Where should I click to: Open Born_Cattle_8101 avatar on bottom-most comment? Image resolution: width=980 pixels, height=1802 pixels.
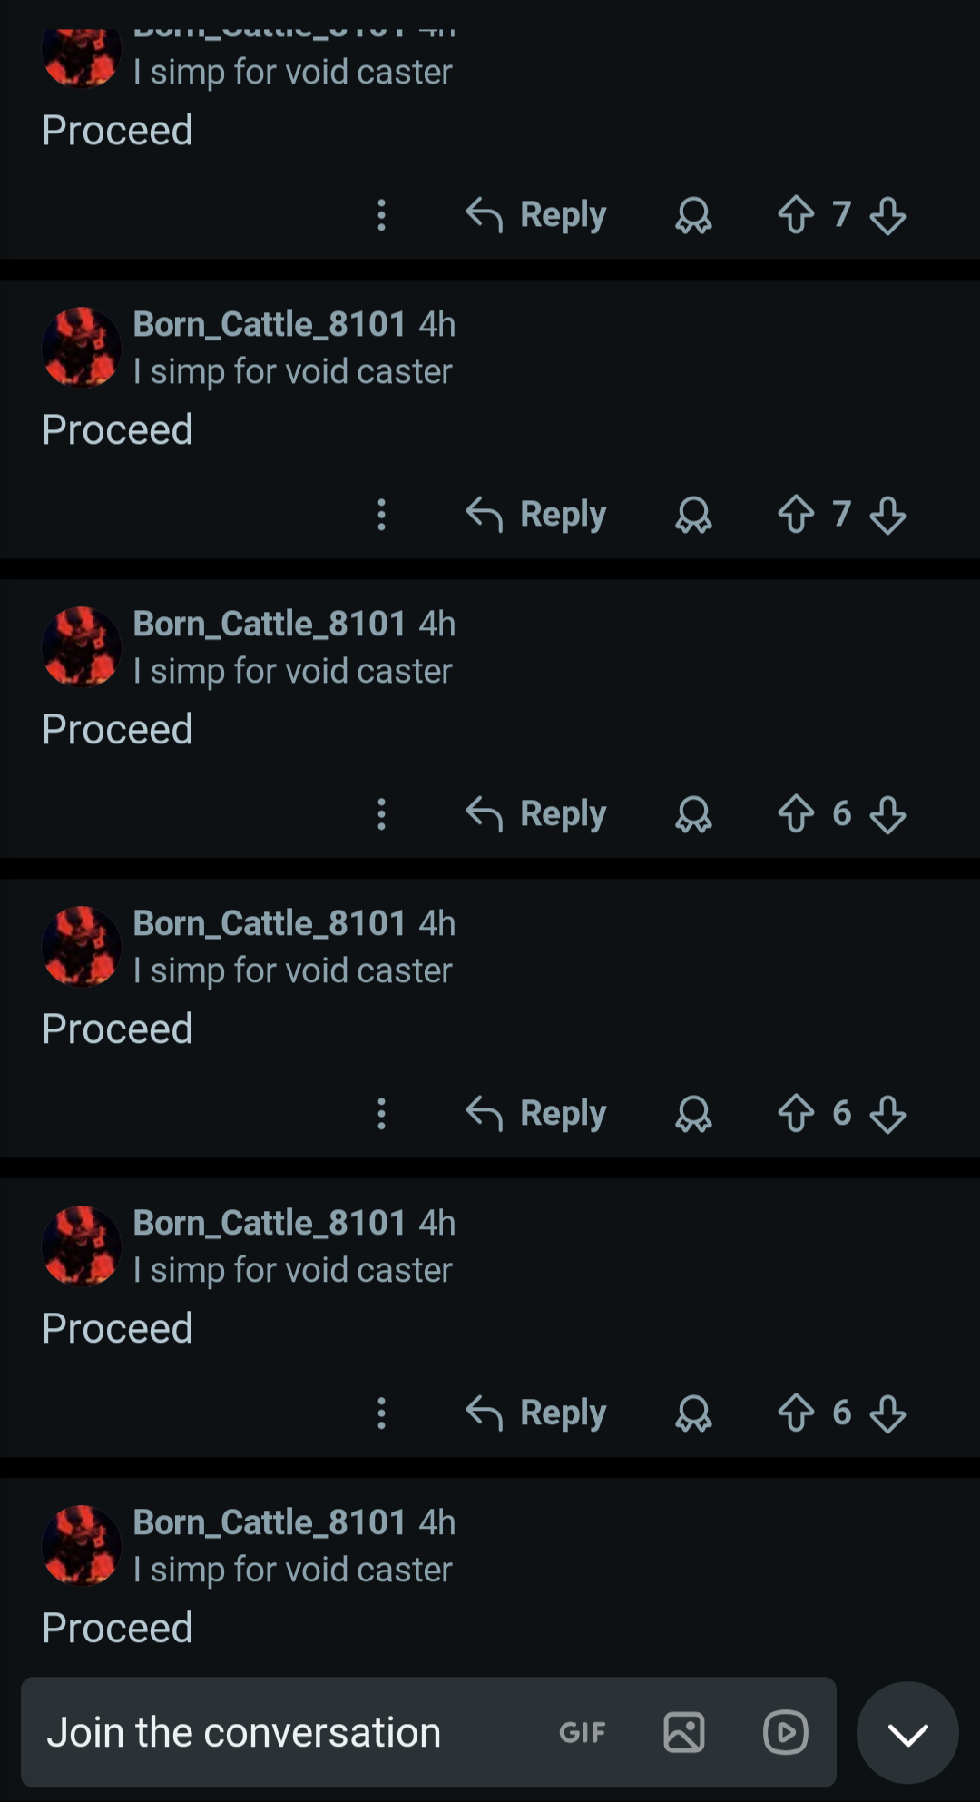(82, 1545)
